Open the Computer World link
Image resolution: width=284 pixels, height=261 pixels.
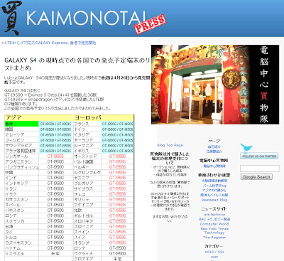[x=214, y=224]
